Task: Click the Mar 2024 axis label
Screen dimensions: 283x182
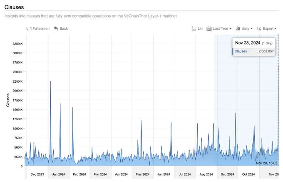Action: click(x=100, y=174)
